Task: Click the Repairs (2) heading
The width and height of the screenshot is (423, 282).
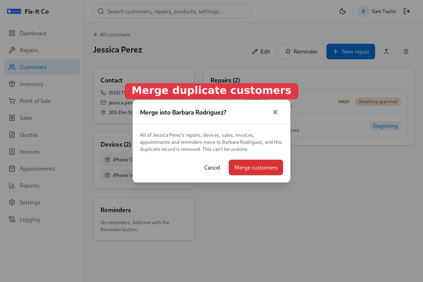Action: click(225, 80)
